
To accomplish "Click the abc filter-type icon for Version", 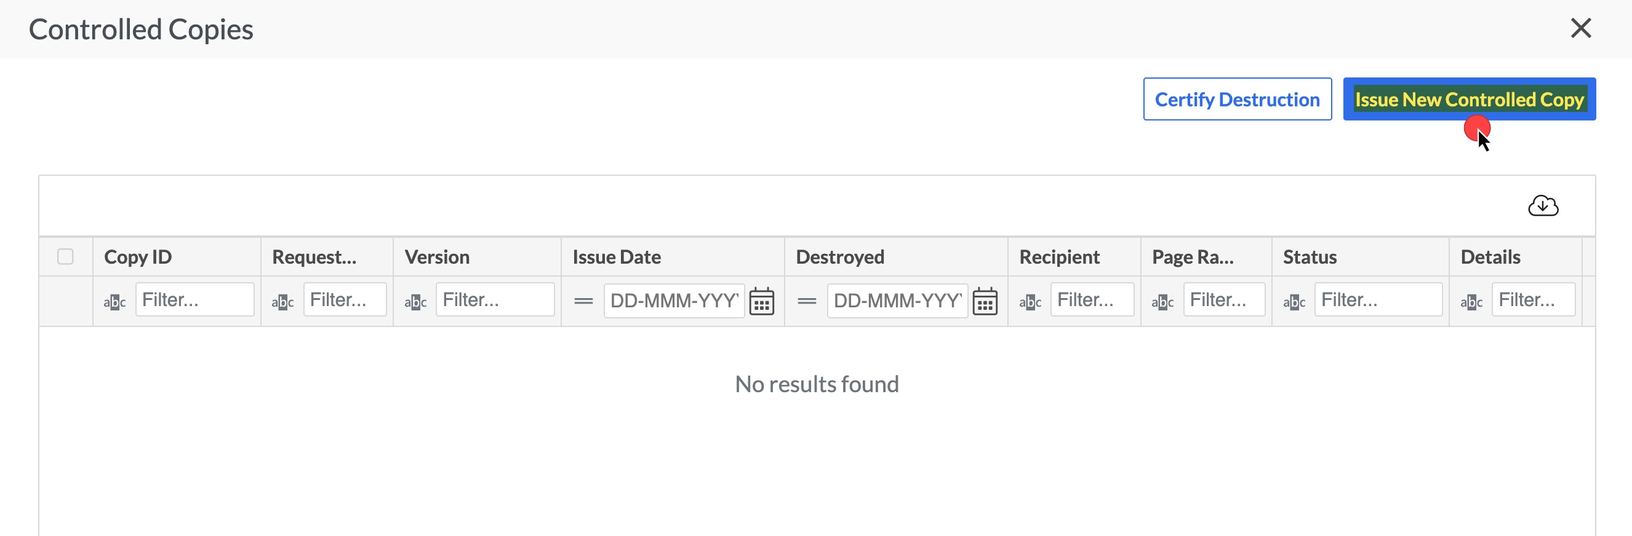I will [x=415, y=302].
